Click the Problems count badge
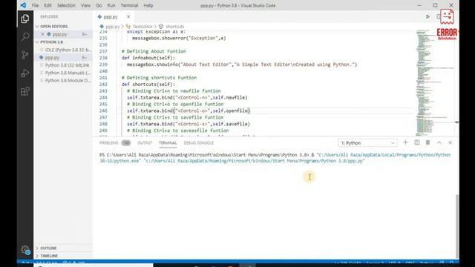 pos(125,143)
